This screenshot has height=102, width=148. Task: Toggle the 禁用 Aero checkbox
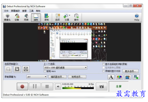pyautogui.click(x=45, y=71)
